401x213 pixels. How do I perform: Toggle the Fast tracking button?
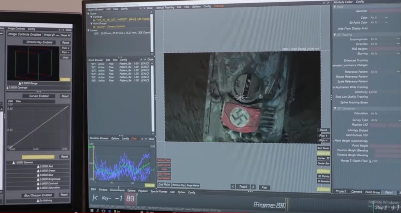tap(264, 187)
